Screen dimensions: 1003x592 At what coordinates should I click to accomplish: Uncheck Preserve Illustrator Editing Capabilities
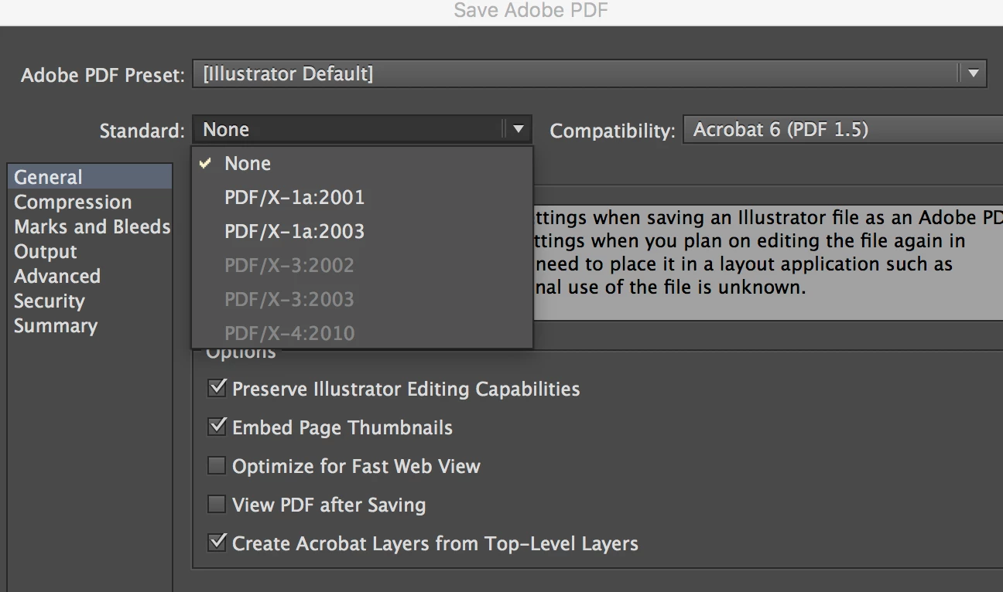click(217, 388)
